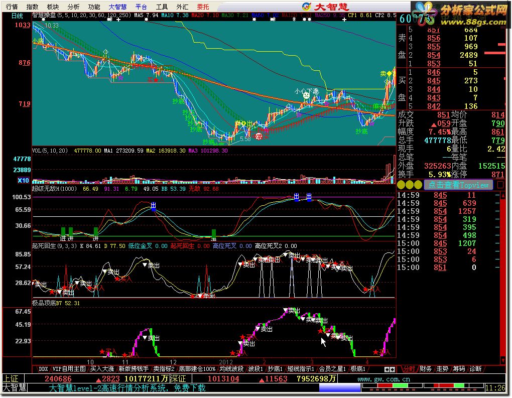Open the 行情 menu
Viewport: 512px width, 398px height.
click(12, 7)
